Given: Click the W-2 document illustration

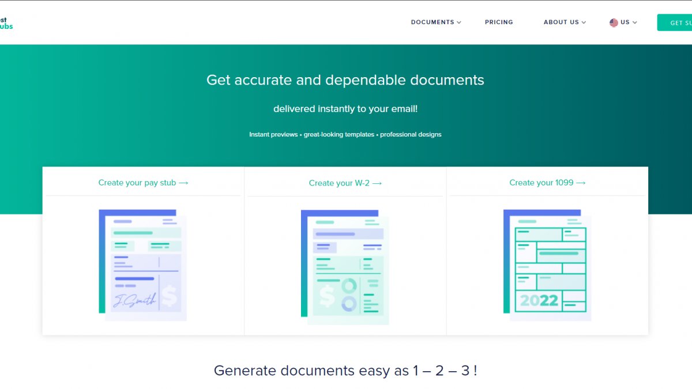Looking at the screenshot, I should (x=345, y=267).
